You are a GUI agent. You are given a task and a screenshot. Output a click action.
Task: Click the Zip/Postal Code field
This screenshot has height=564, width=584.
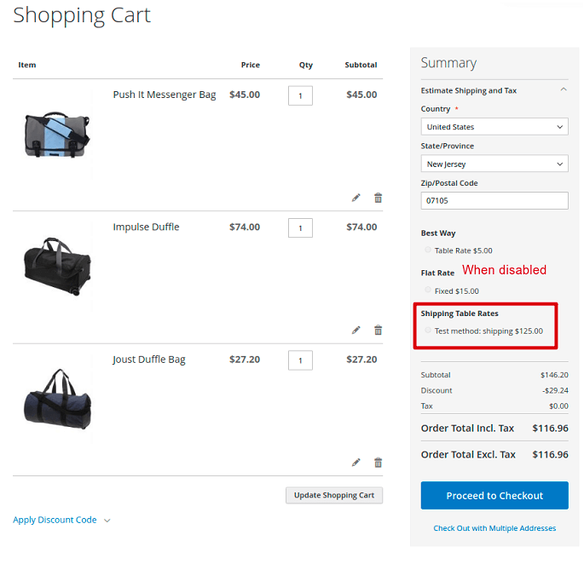494,200
